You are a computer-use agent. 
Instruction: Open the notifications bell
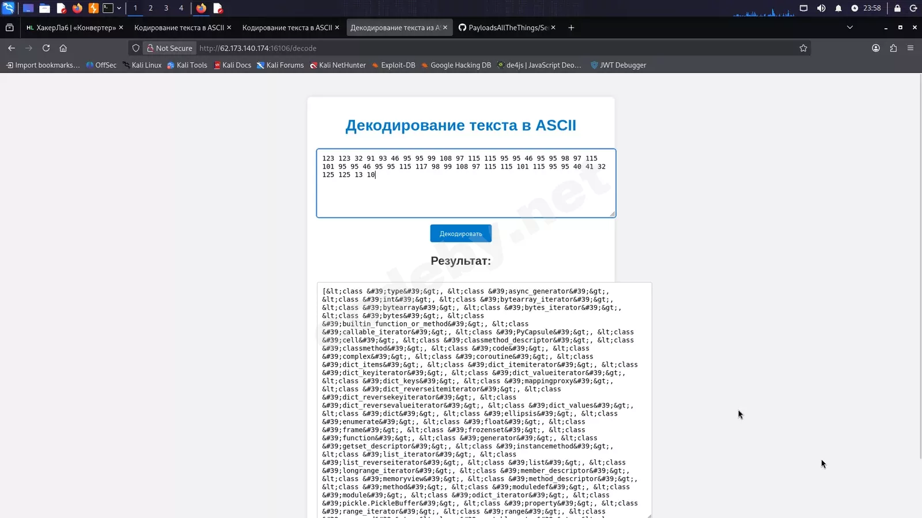tap(838, 8)
